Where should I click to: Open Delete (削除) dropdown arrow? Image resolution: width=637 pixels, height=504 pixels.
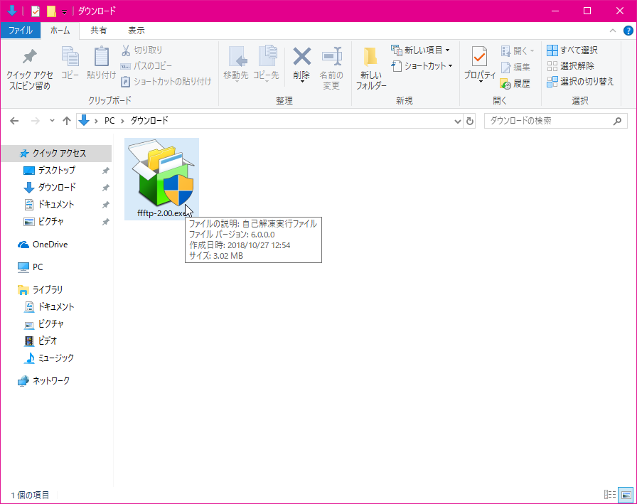click(x=302, y=82)
